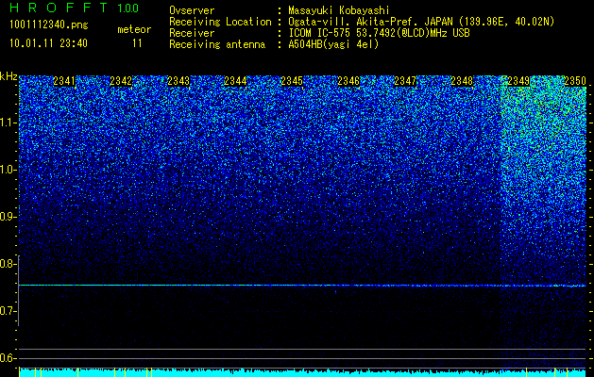This screenshot has height=377, width=594.
Task: Click the 1.1 kHz axis label
Action: tap(8, 123)
